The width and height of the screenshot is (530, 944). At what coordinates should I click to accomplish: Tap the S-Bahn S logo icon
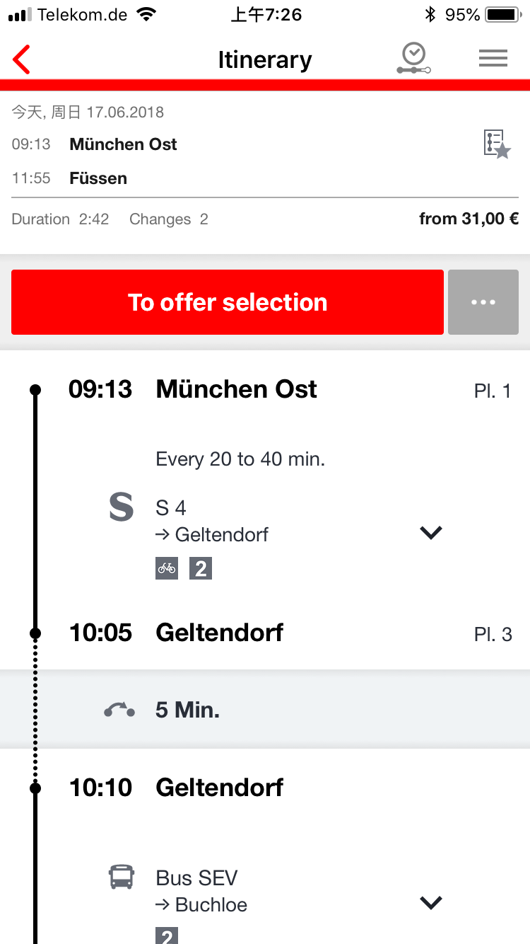(x=121, y=508)
